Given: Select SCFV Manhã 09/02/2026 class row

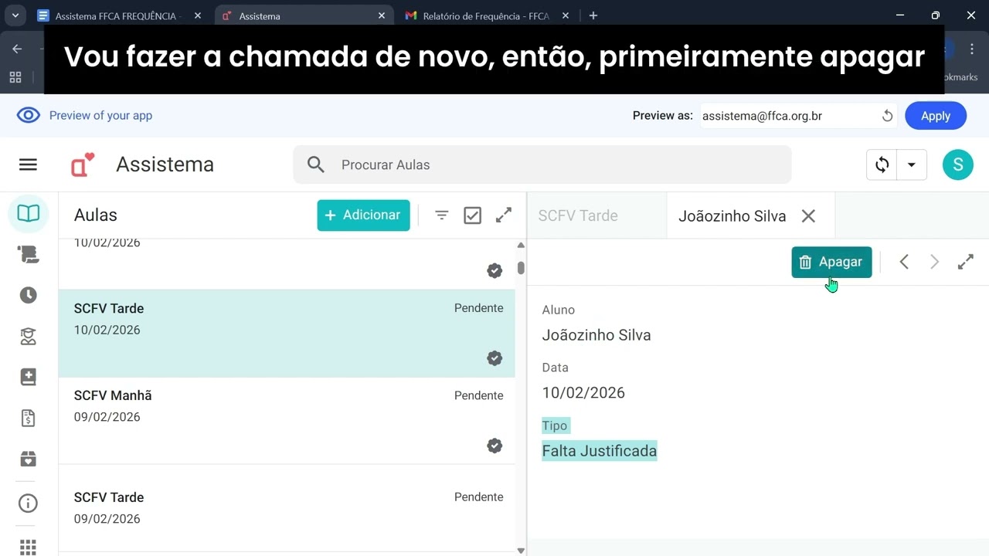Looking at the screenshot, I should click(287, 421).
